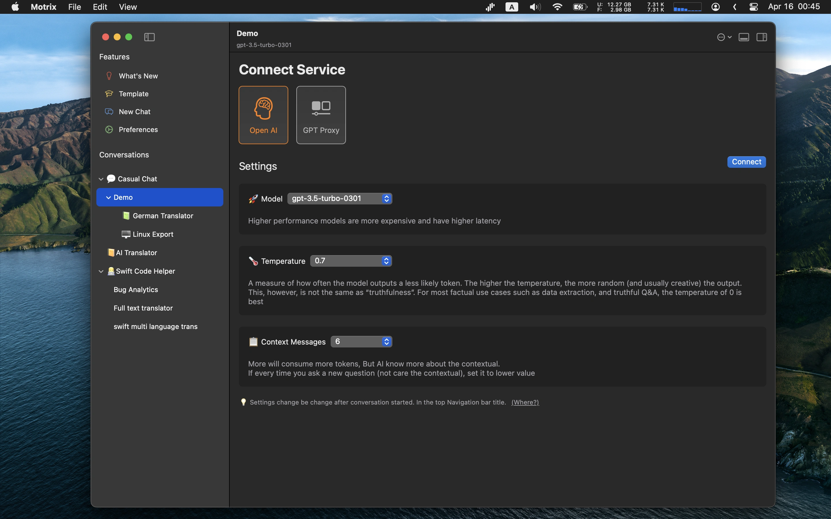The image size is (831, 519).
Task: Select the Open AI brain service tile
Action: point(263,115)
